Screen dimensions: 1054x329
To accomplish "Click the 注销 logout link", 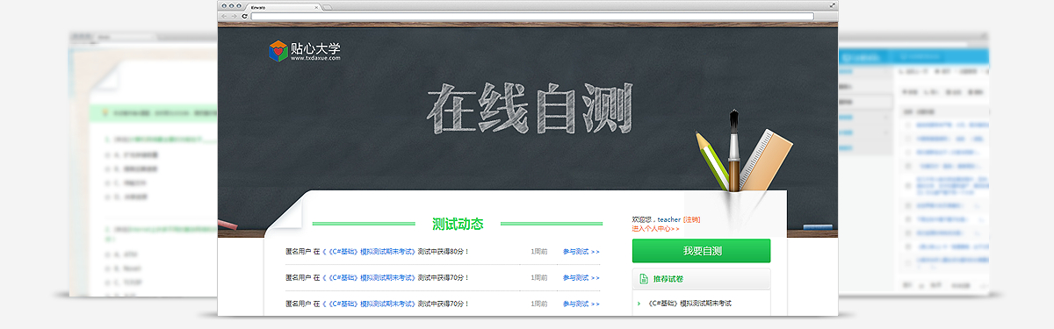I will tap(691, 219).
